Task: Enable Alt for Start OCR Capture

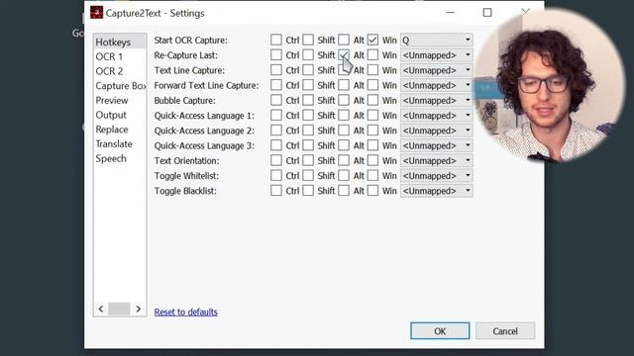Action: coord(344,40)
